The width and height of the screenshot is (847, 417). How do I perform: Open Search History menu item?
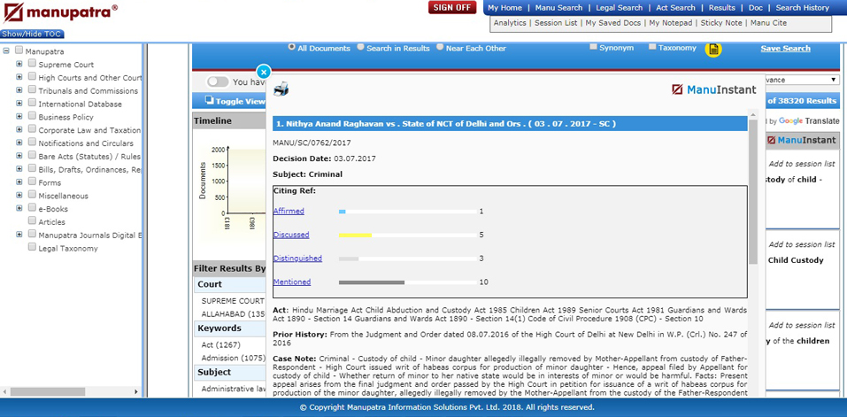point(802,8)
